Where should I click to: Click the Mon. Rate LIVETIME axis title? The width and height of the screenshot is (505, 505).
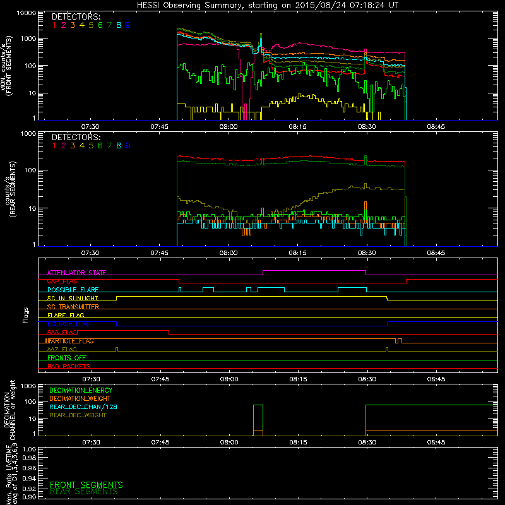click(x=11, y=474)
